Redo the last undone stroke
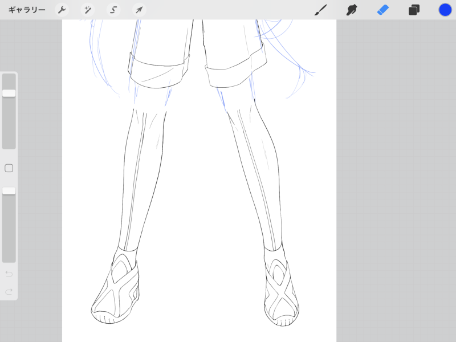Screen dimensions: 456x342 point(9,291)
